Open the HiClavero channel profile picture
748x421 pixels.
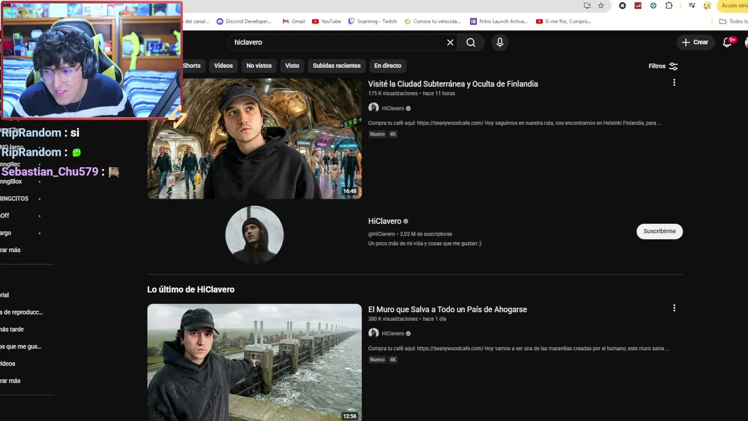pyautogui.click(x=254, y=234)
